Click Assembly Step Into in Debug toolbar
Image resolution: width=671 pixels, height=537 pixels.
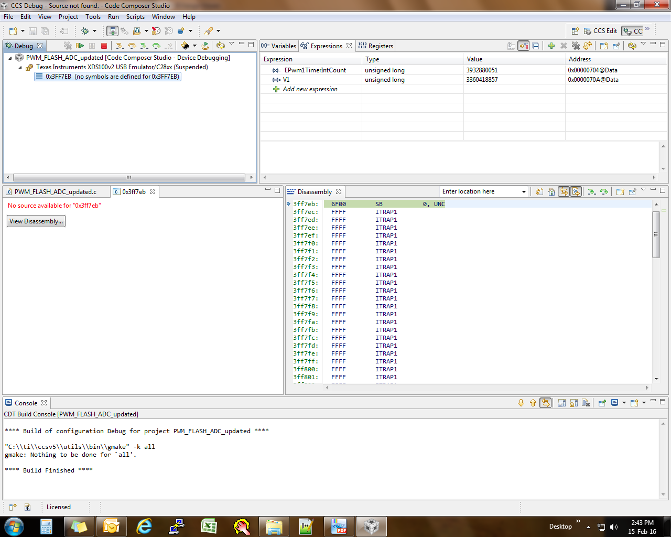144,46
